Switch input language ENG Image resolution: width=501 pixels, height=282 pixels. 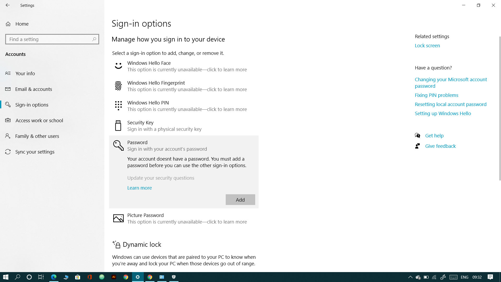[464, 277]
